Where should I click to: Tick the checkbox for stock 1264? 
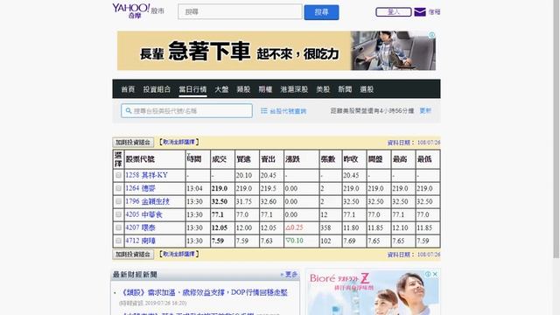[118, 188]
